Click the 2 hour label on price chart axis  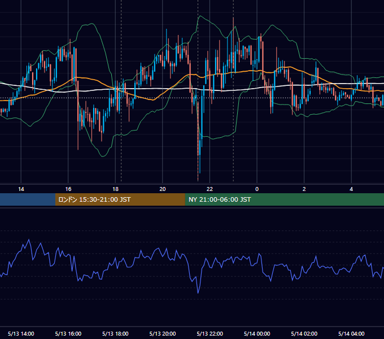tap(304, 189)
